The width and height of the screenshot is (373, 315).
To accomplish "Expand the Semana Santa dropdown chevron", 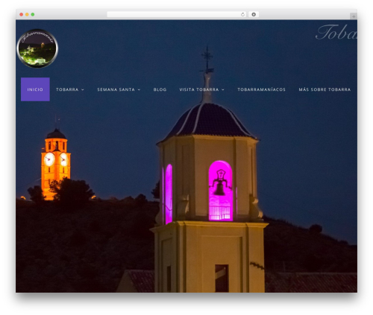I will (139, 89).
